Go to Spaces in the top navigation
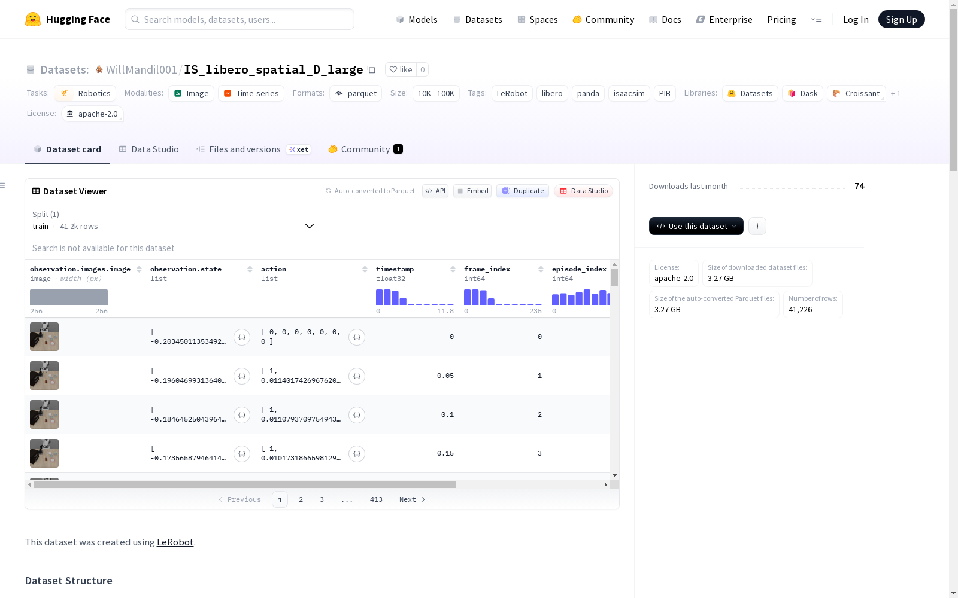 (538, 19)
